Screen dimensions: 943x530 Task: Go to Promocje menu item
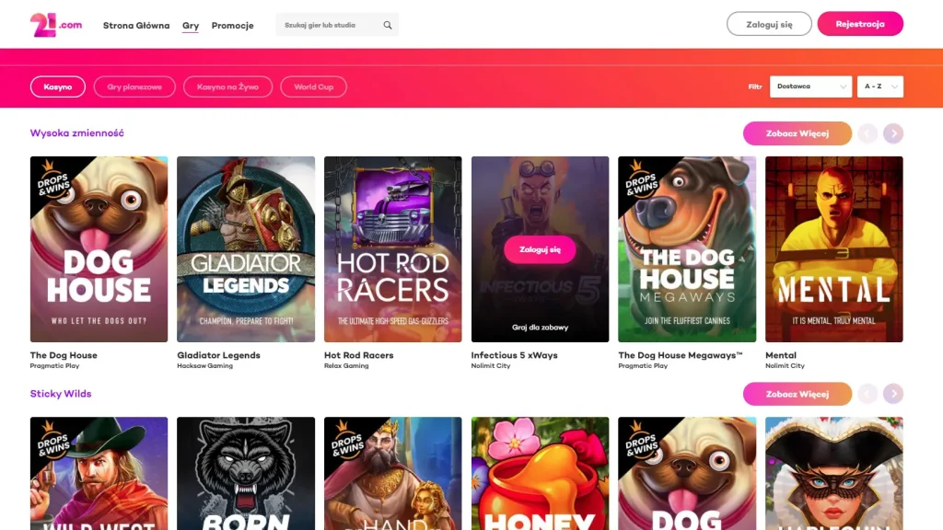pos(233,25)
